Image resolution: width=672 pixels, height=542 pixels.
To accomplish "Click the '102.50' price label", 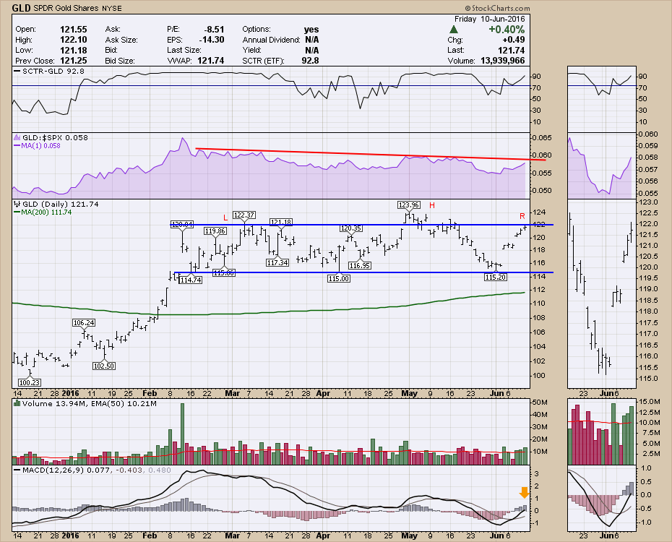I will (104, 366).
